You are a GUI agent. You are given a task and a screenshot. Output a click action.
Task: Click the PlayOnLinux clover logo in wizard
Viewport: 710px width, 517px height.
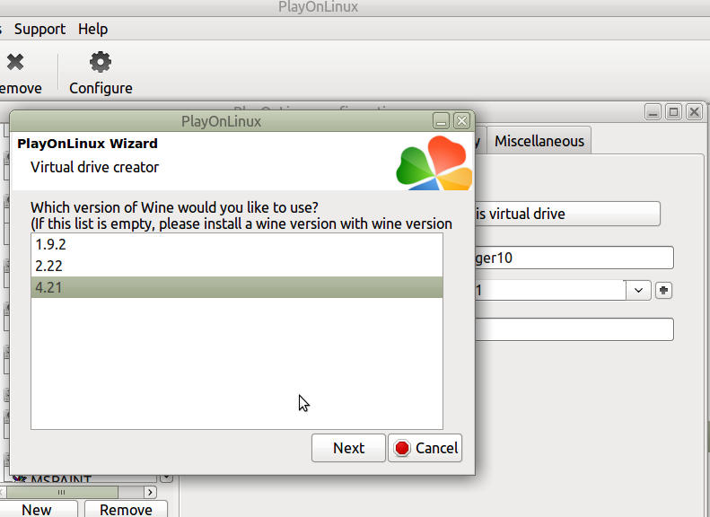pyautogui.click(x=434, y=163)
